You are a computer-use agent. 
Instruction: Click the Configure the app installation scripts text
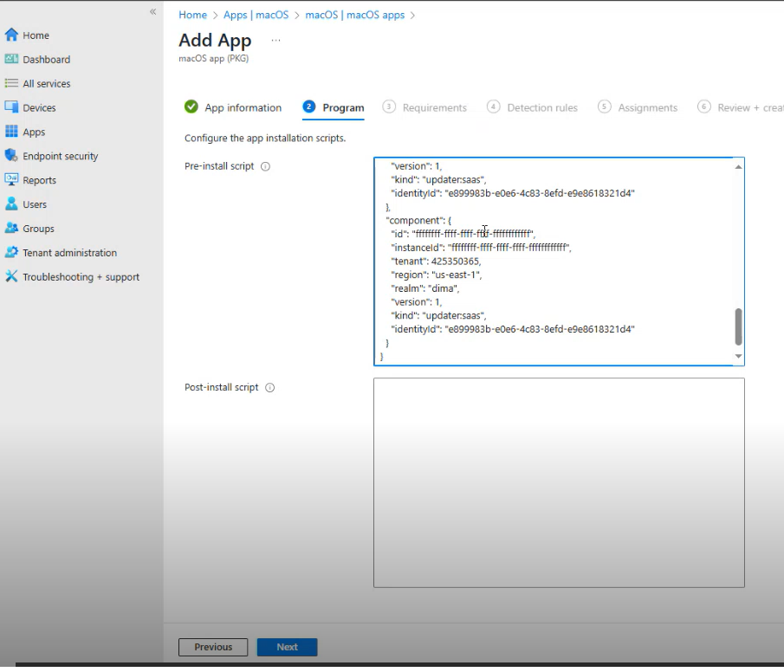click(x=265, y=138)
